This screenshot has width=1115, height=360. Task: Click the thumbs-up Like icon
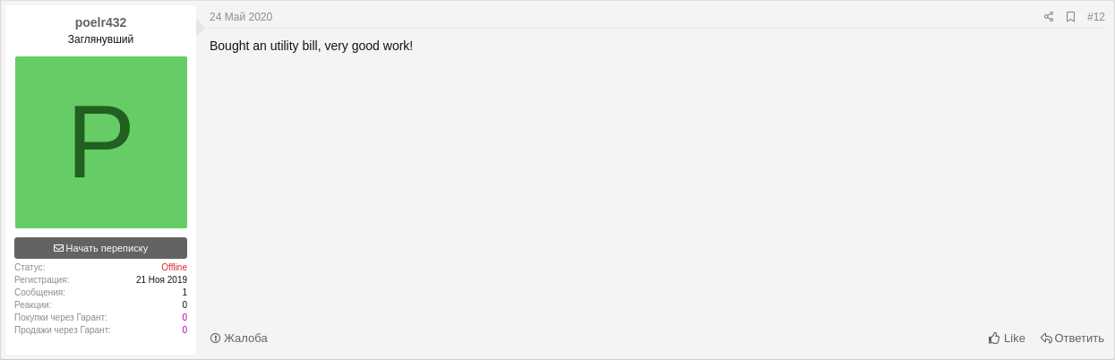994,338
